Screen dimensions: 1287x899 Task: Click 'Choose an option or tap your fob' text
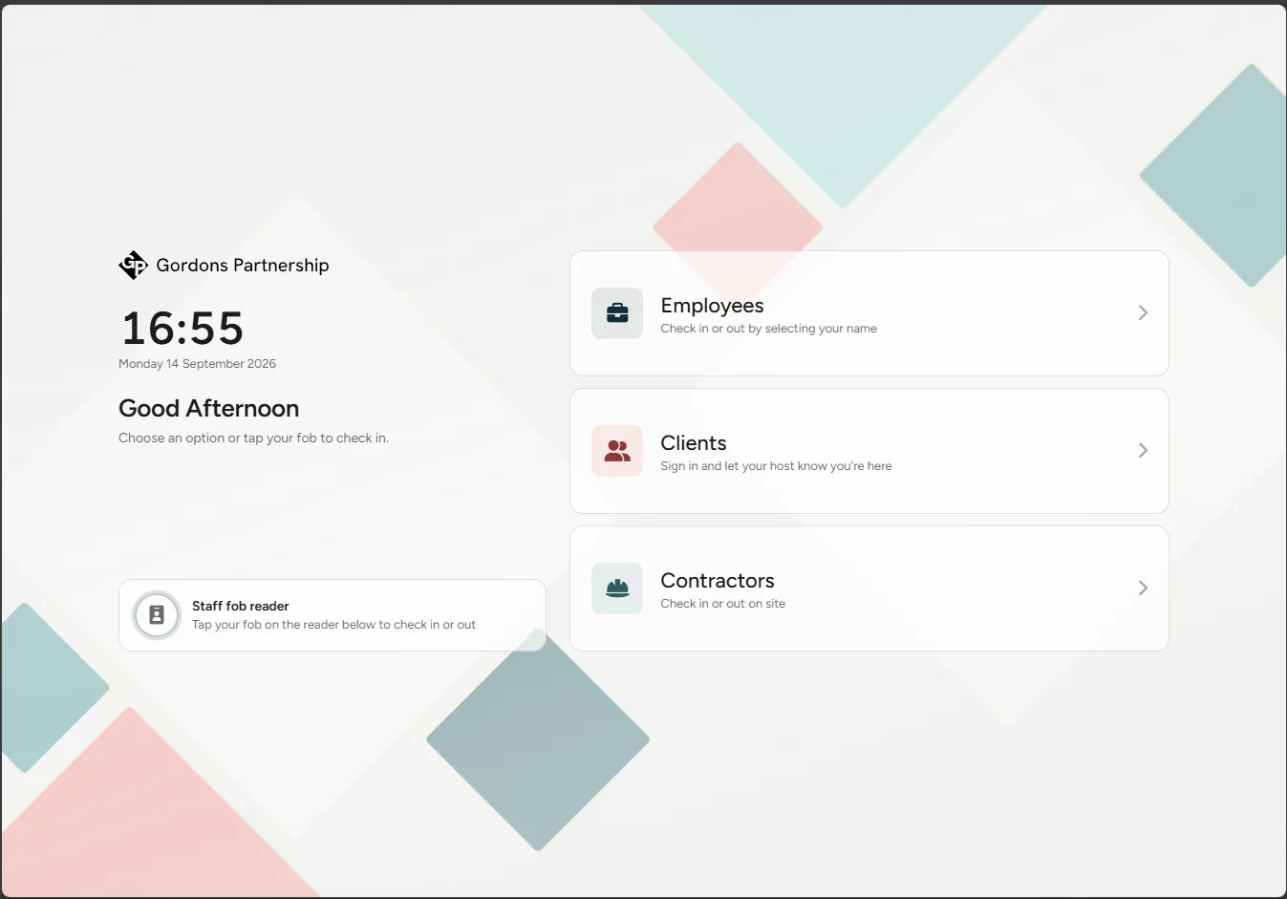point(253,439)
